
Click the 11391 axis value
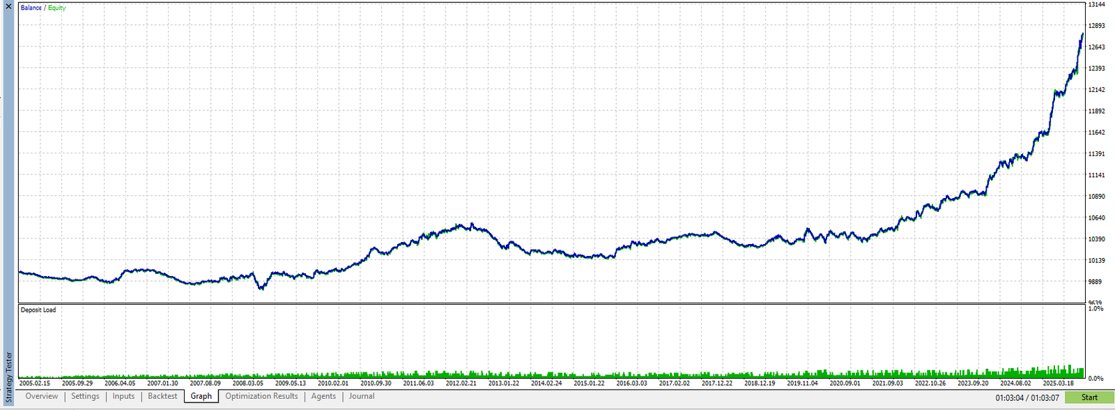point(1097,153)
